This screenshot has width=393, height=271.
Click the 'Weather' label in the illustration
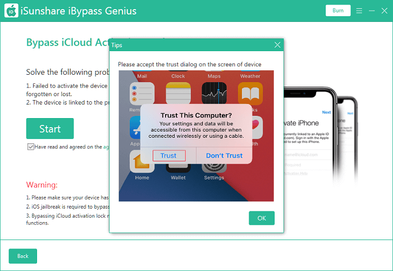tap(250, 76)
